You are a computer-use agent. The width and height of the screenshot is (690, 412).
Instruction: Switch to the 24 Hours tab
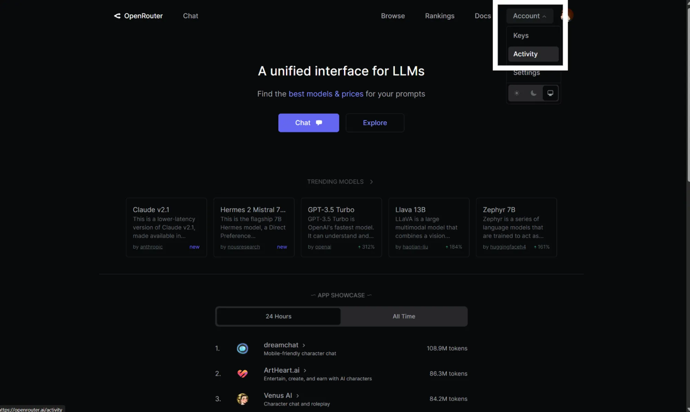278,316
